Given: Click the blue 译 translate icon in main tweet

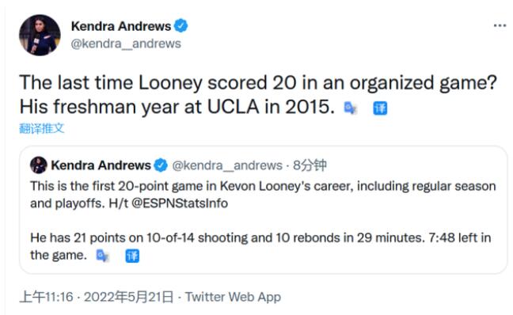Looking at the screenshot, I should click(x=380, y=108).
